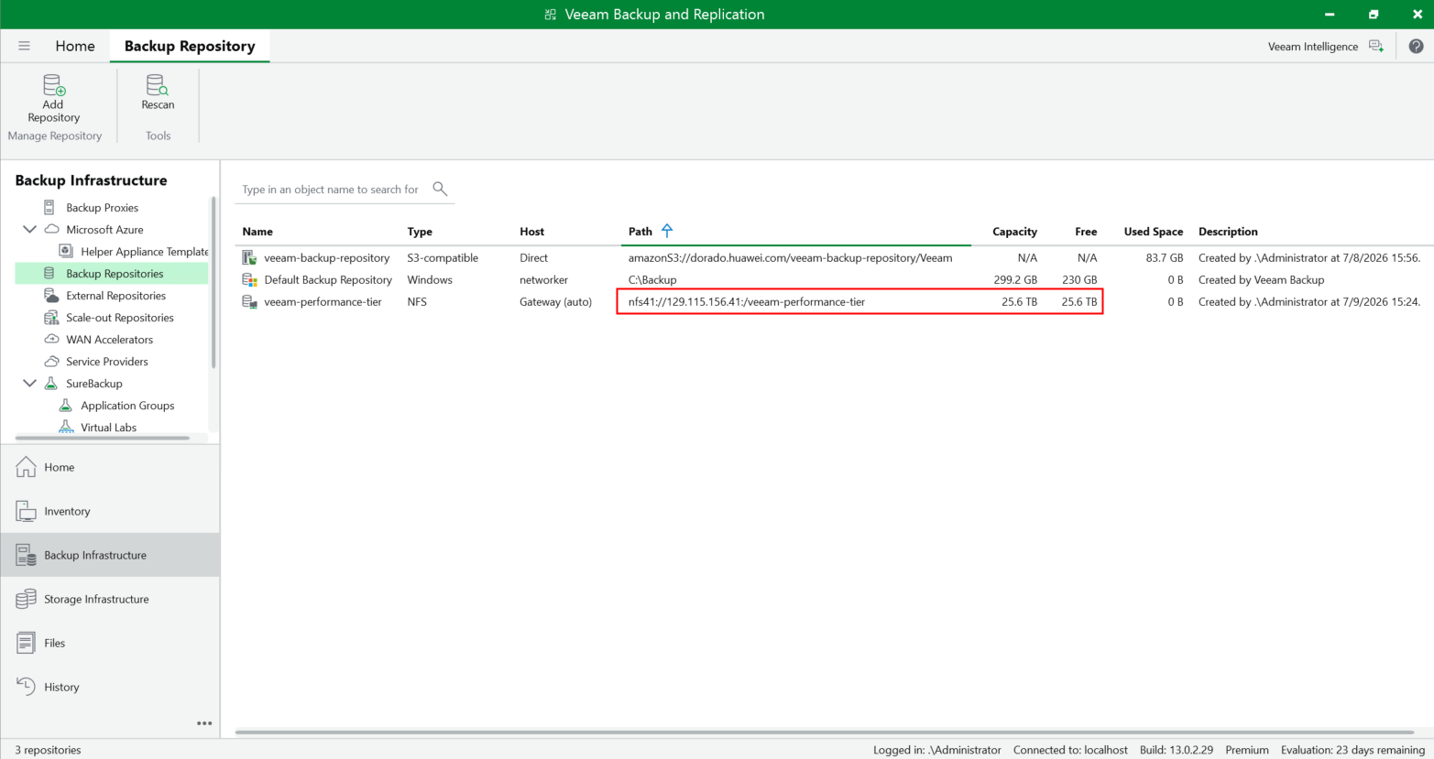Click the horizontal scrollbar of repository list

point(825,732)
